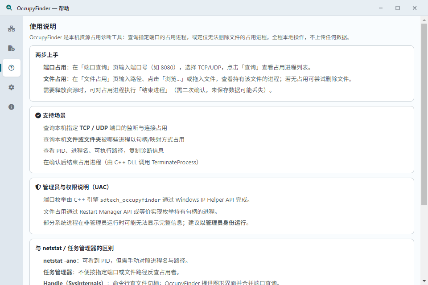Click scrollbar up arrow
The width and height of the screenshot is (428, 285).
(x=424, y=20)
